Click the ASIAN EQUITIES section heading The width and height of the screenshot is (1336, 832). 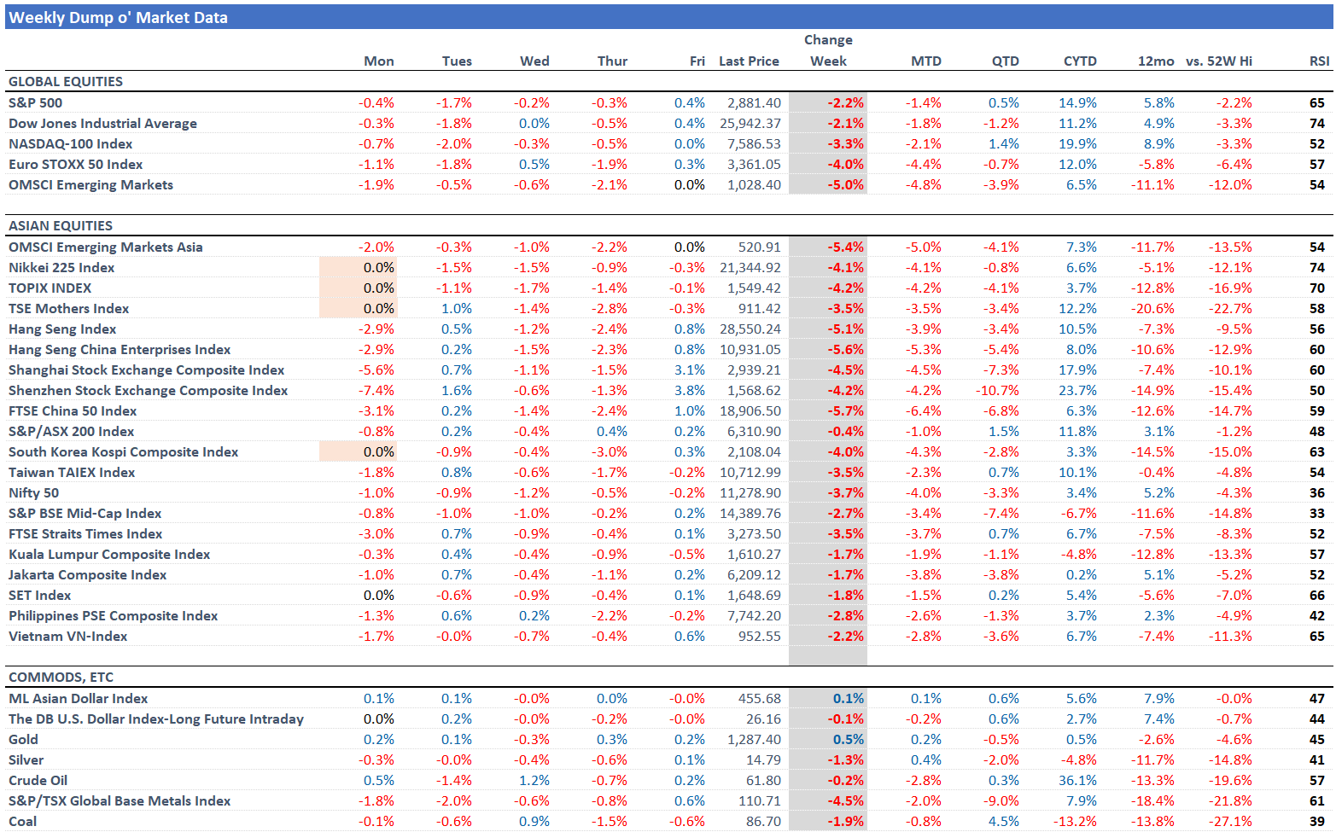(61, 226)
